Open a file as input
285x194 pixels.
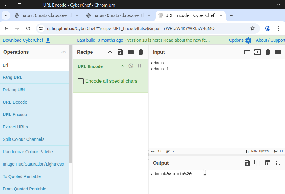coord(247,52)
